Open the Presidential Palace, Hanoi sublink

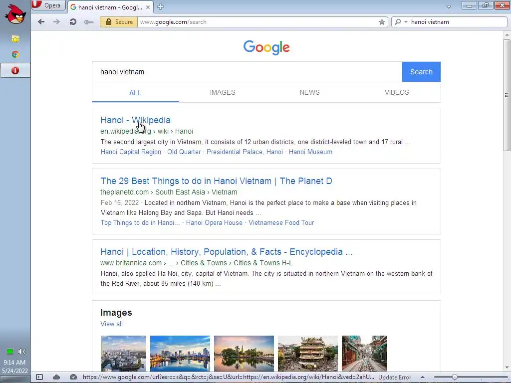coord(245,152)
